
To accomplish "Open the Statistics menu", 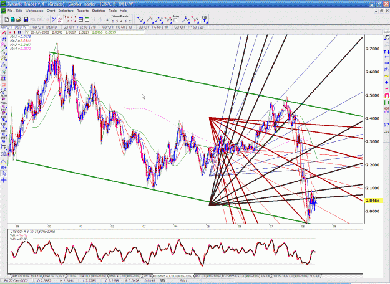I will coord(99,11).
